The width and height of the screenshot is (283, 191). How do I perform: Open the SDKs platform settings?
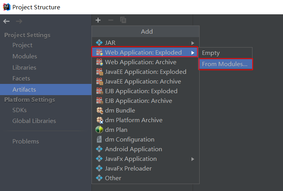19,110
